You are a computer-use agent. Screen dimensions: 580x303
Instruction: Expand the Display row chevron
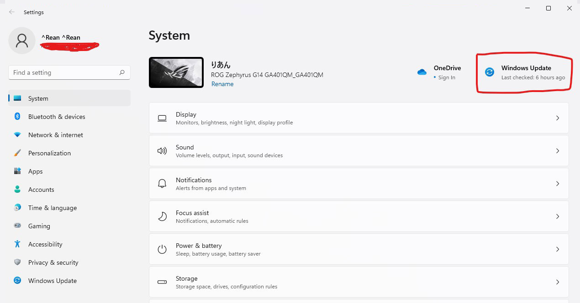click(x=558, y=118)
